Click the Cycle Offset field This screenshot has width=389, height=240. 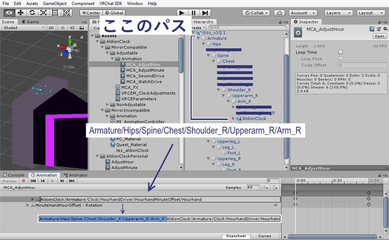(x=362, y=65)
